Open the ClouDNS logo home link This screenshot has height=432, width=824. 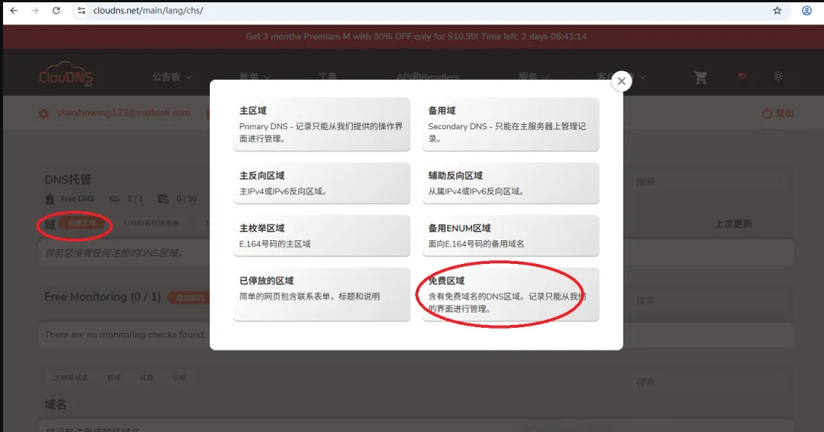(65, 75)
